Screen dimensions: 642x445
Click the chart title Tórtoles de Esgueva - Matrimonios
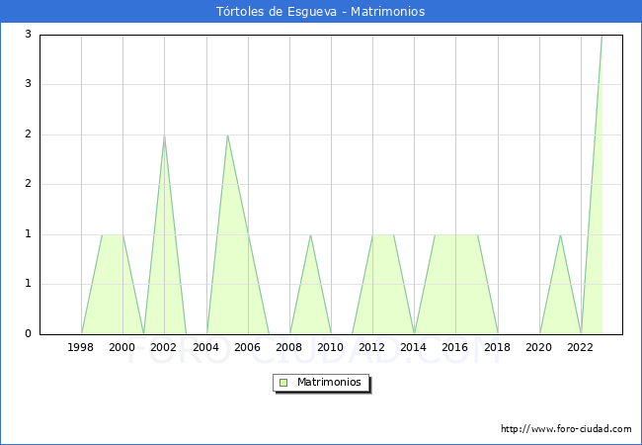pyautogui.click(x=321, y=12)
